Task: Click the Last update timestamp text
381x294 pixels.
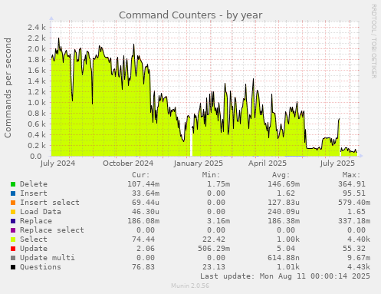Action: pyautogui.click(x=285, y=276)
